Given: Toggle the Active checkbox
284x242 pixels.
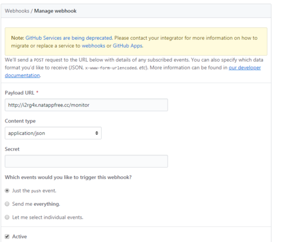Looking at the screenshot, I should pos(7,236).
